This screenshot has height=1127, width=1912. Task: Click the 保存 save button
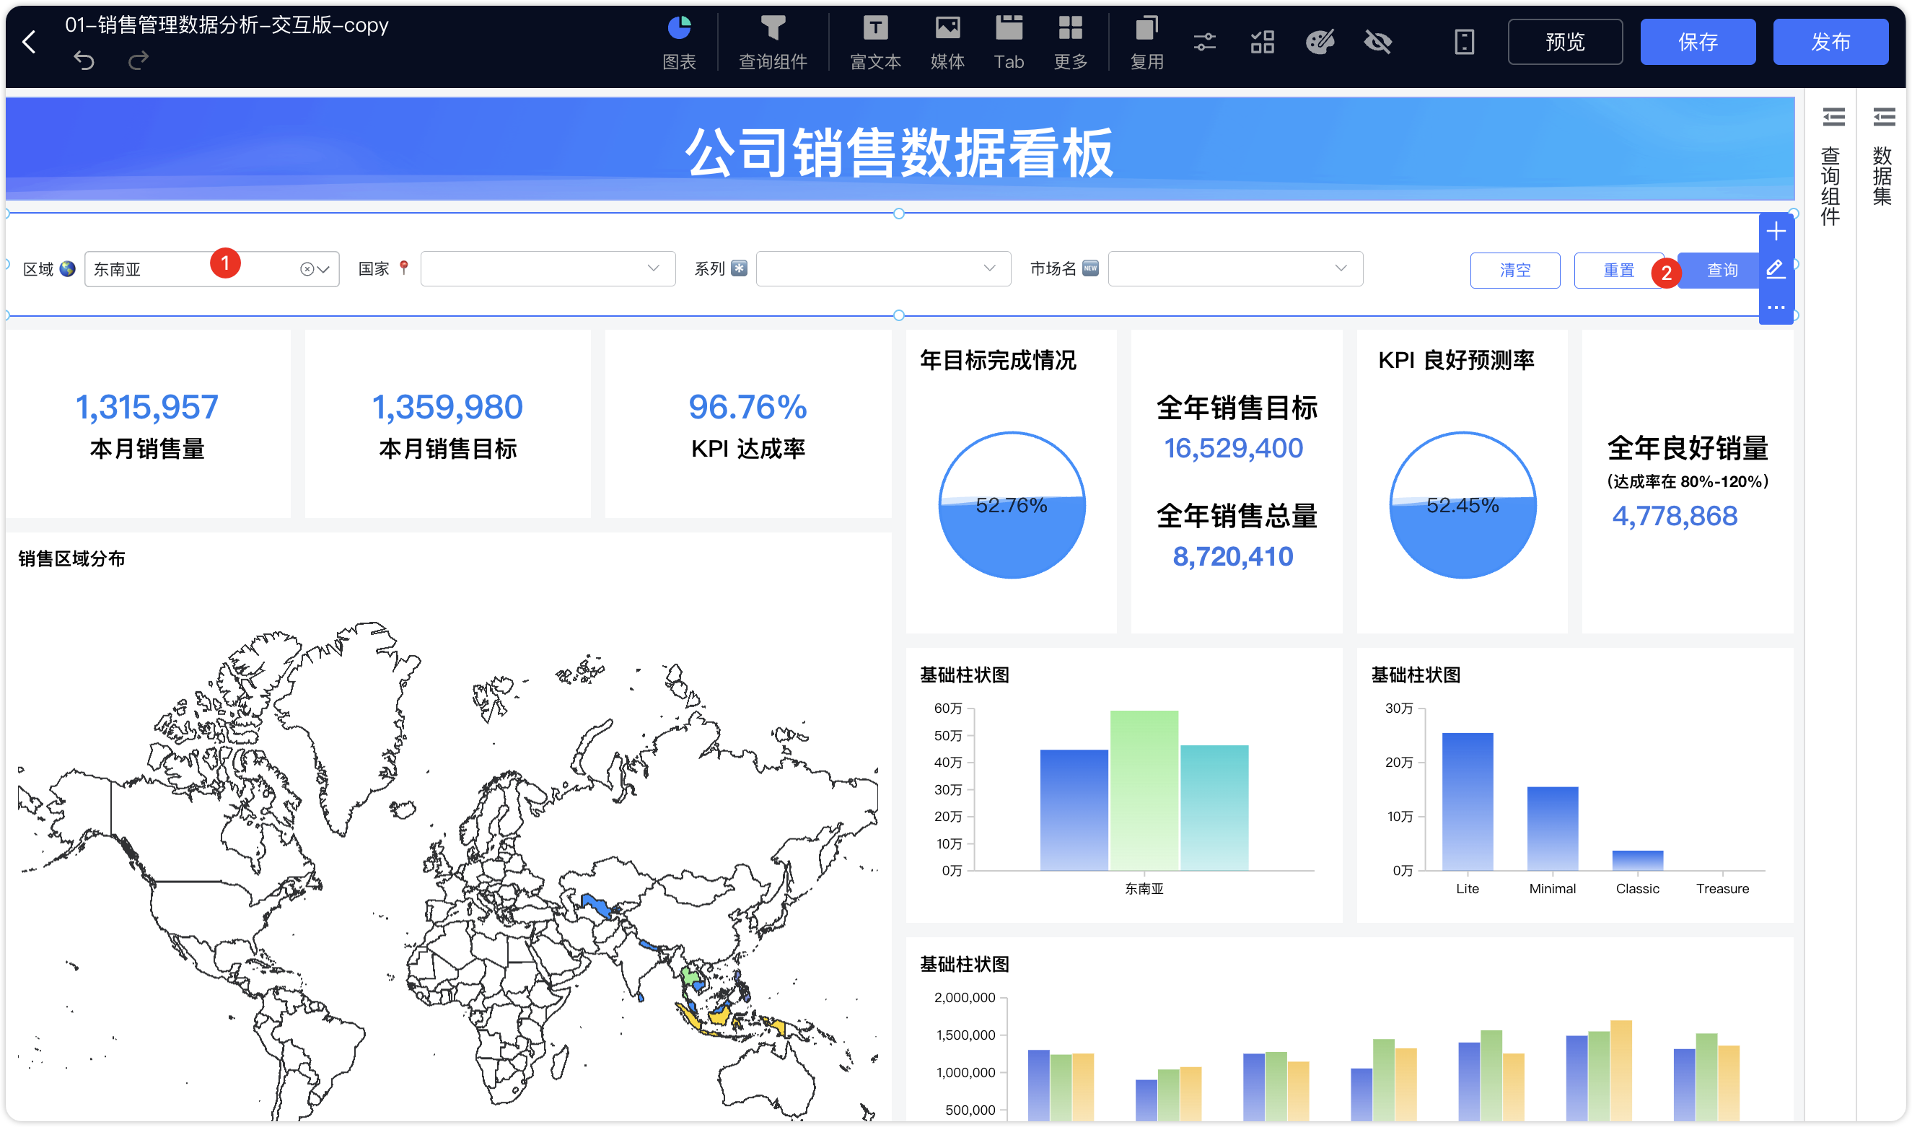tap(1697, 42)
